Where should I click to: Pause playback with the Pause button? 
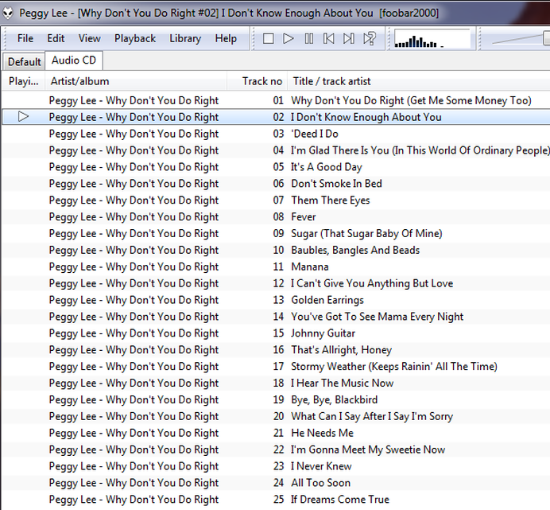[x=308, y=39]
